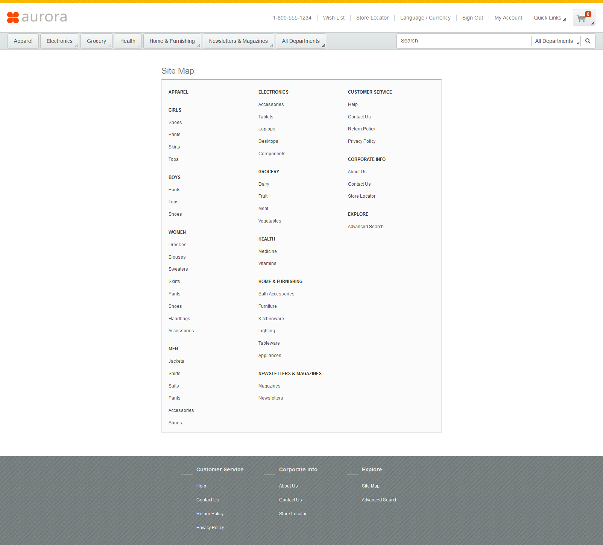Click the search magnifier icon

click(x=588, y=41)
